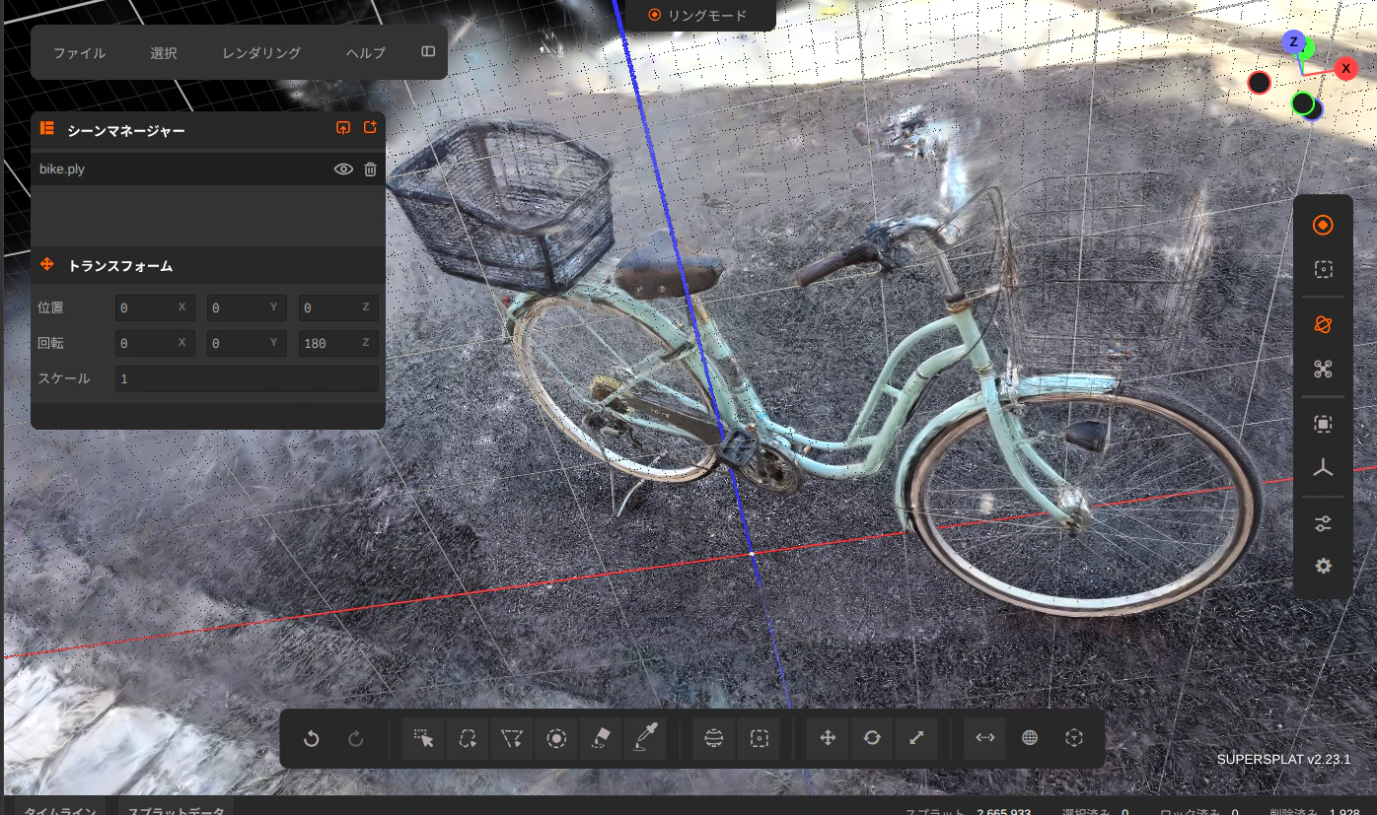Hide bike.ply using its eye icon
This screenshot has width=1377, height=815.
pos(343,170)
